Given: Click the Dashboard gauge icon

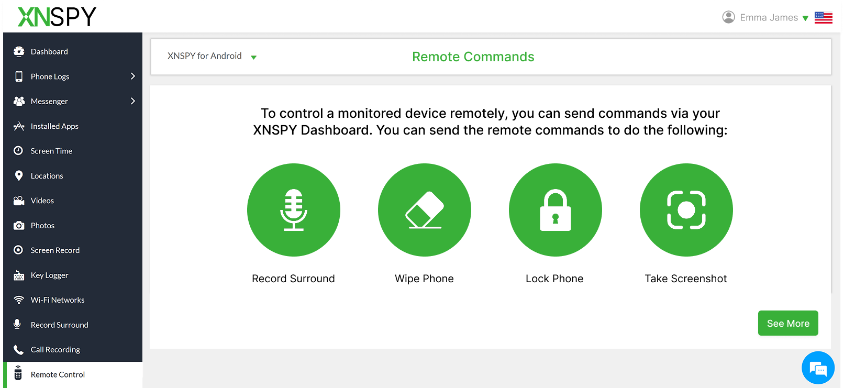Looking at the screenshot, I should [19, 51].
